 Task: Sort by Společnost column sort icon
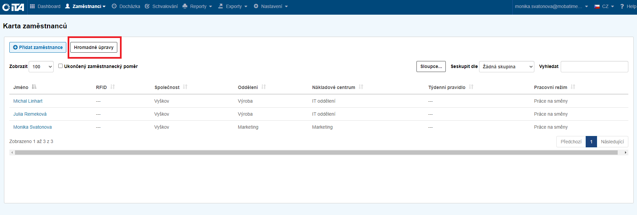click(x=185, y=87)
